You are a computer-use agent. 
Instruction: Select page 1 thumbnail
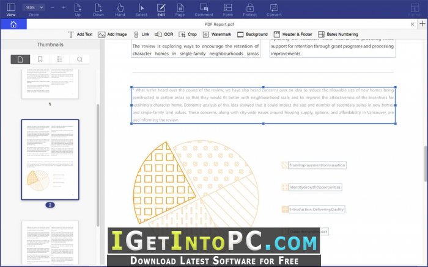pyautogui.click(x=50, y=84)
